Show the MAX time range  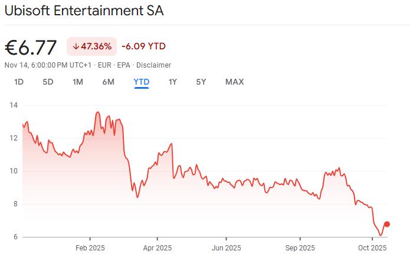click(x=234, y=82)
